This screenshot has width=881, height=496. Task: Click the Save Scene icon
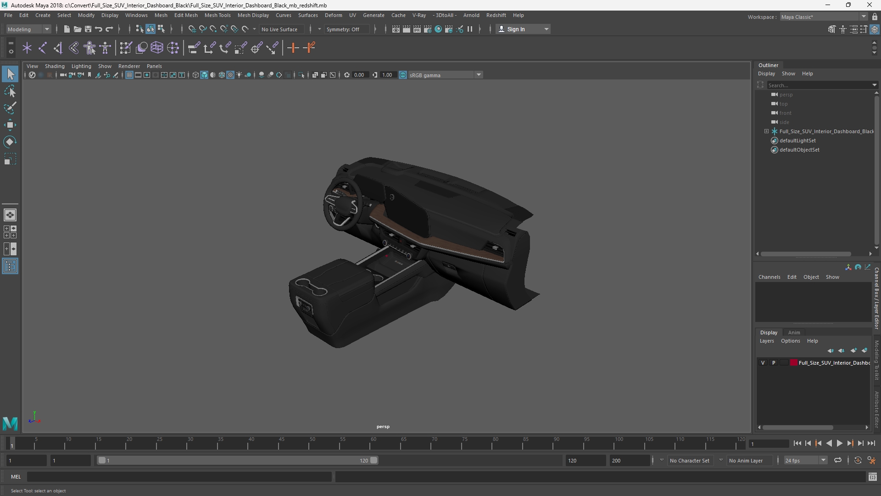[88, 29]
